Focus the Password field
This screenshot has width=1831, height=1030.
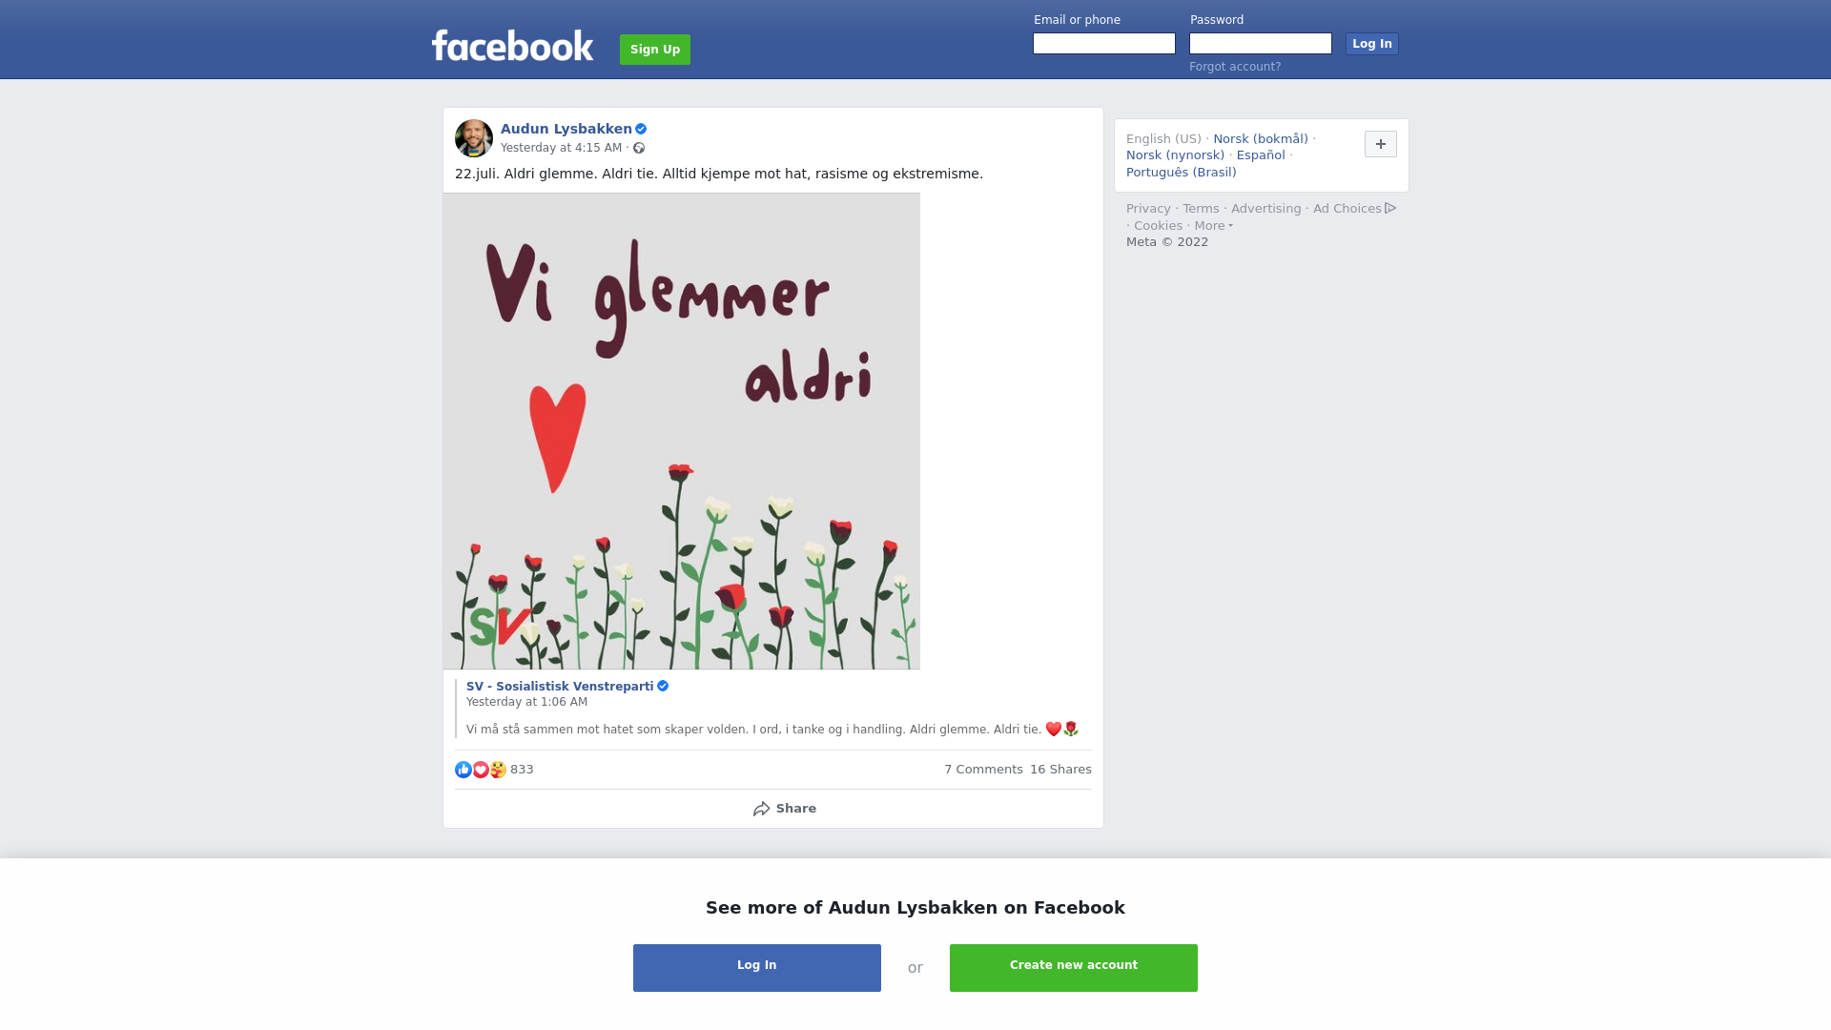pos(1261,44)
